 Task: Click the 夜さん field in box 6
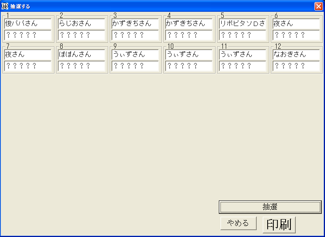296,24
